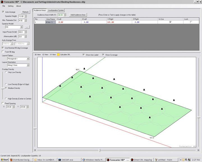Click the Forecaster HD title bar icon
Screen dimensions: 202x162
(x=2, y=2)
